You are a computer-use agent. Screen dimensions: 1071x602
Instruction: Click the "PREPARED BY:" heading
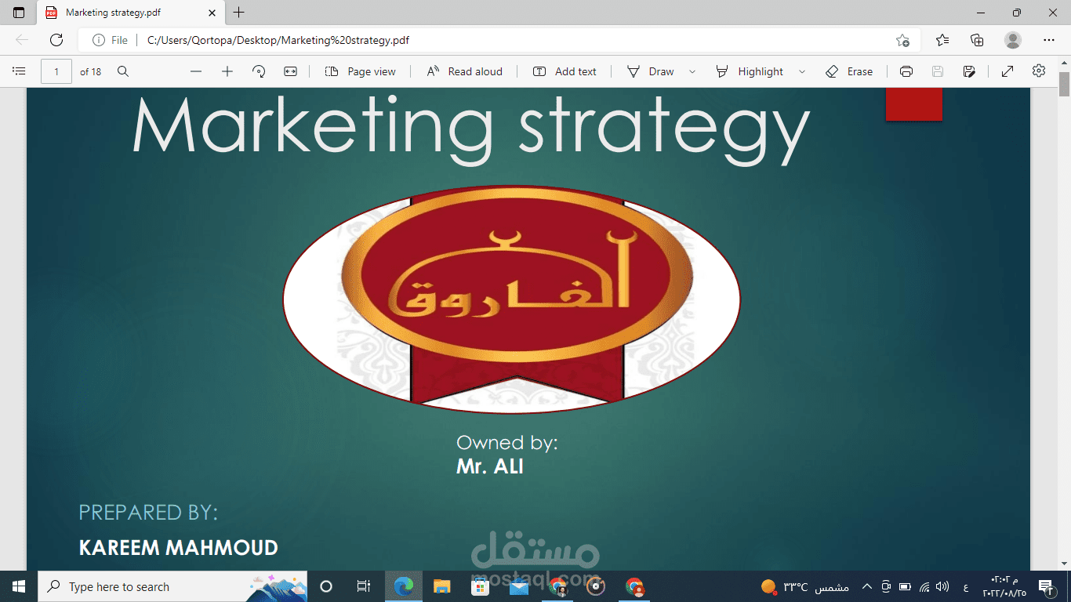[148, 513]
